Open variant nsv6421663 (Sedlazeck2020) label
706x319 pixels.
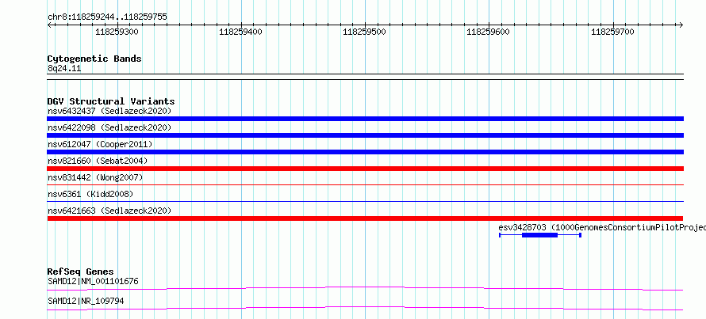(x=109, y=211)
